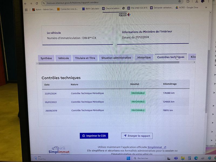Open the Situation administrative tab
Screen dimensions: 216x162
tap(116, 58)
